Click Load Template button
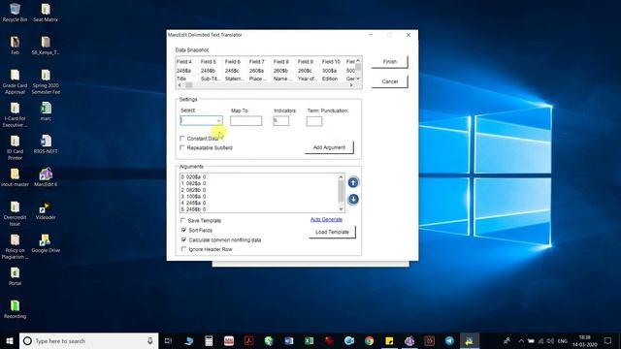Image resolution: width=621 pixels, height=349 pixels. (332, 232)
